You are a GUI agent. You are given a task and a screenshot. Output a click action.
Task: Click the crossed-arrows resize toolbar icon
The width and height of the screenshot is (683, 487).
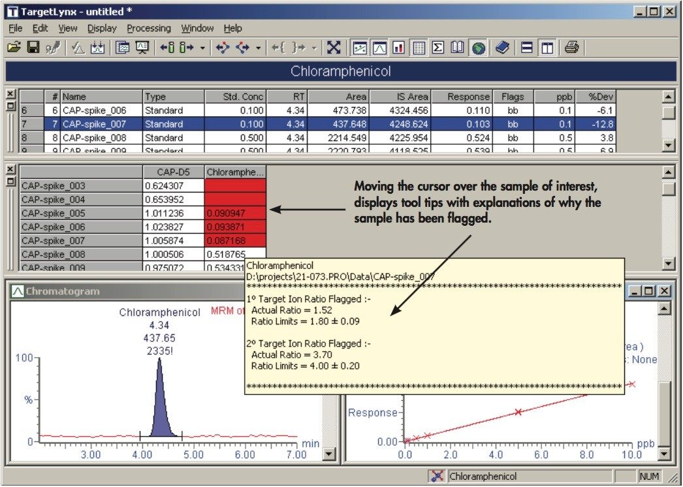335,47
